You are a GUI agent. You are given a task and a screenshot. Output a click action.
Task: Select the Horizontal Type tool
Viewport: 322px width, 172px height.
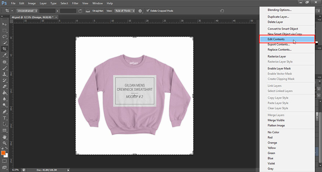point(4,118)
